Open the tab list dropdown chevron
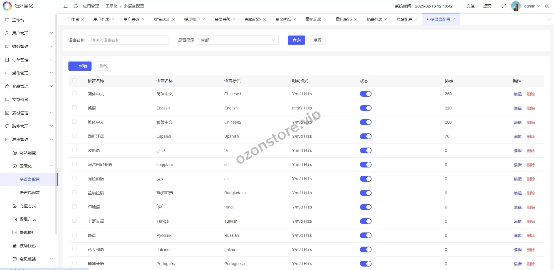 point(548,19)
